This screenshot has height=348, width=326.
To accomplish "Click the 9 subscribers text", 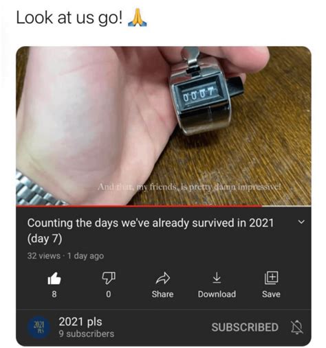I will [x=87, y=334].
